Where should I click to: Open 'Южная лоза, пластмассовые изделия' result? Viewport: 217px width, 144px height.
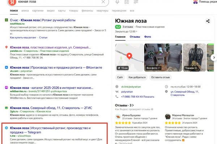click(50, 48)
